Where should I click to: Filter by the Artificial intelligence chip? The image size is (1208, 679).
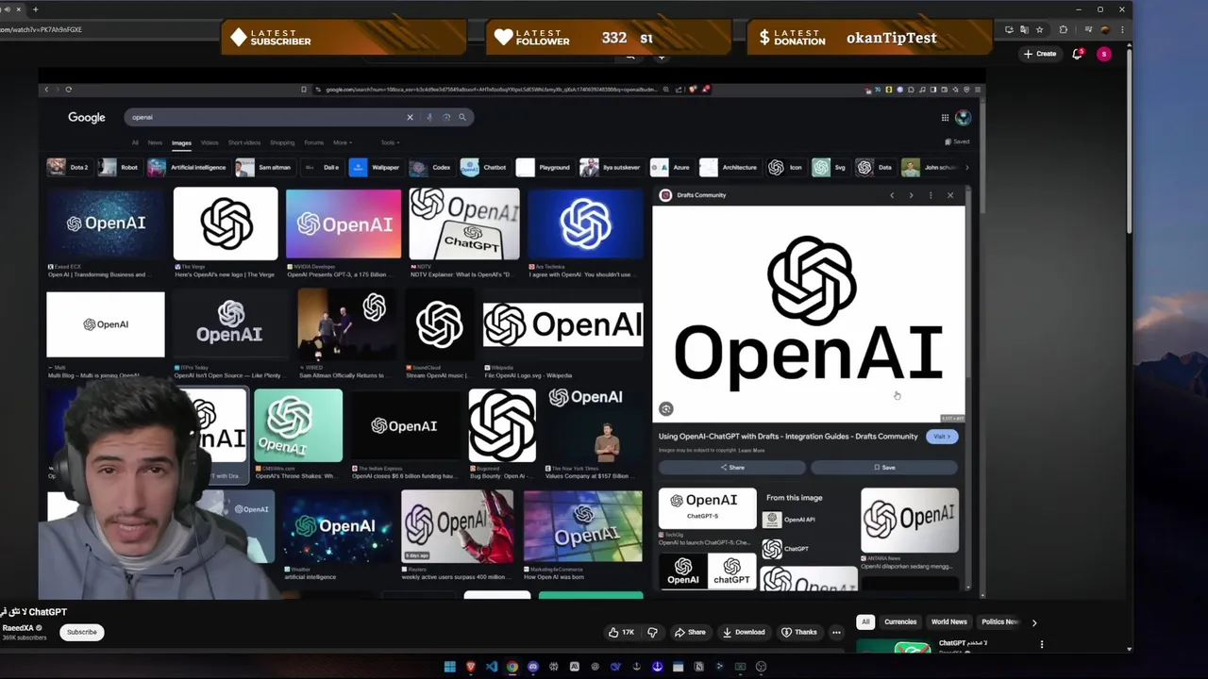(x=188, y=168)
